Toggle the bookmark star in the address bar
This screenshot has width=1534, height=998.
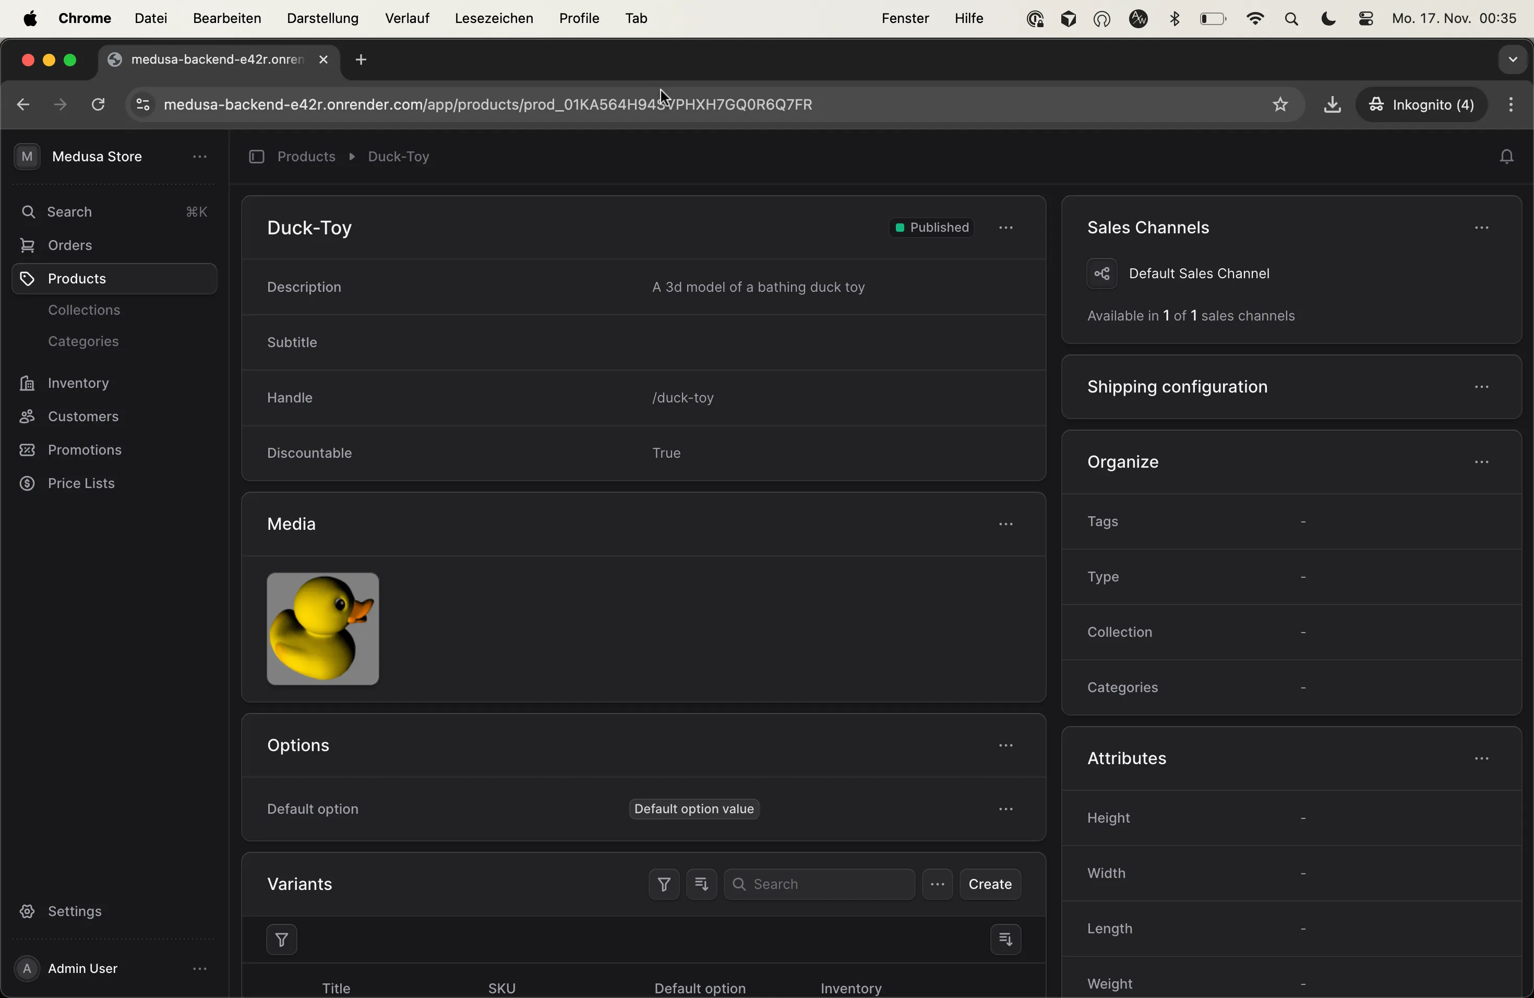point(1280,104)
